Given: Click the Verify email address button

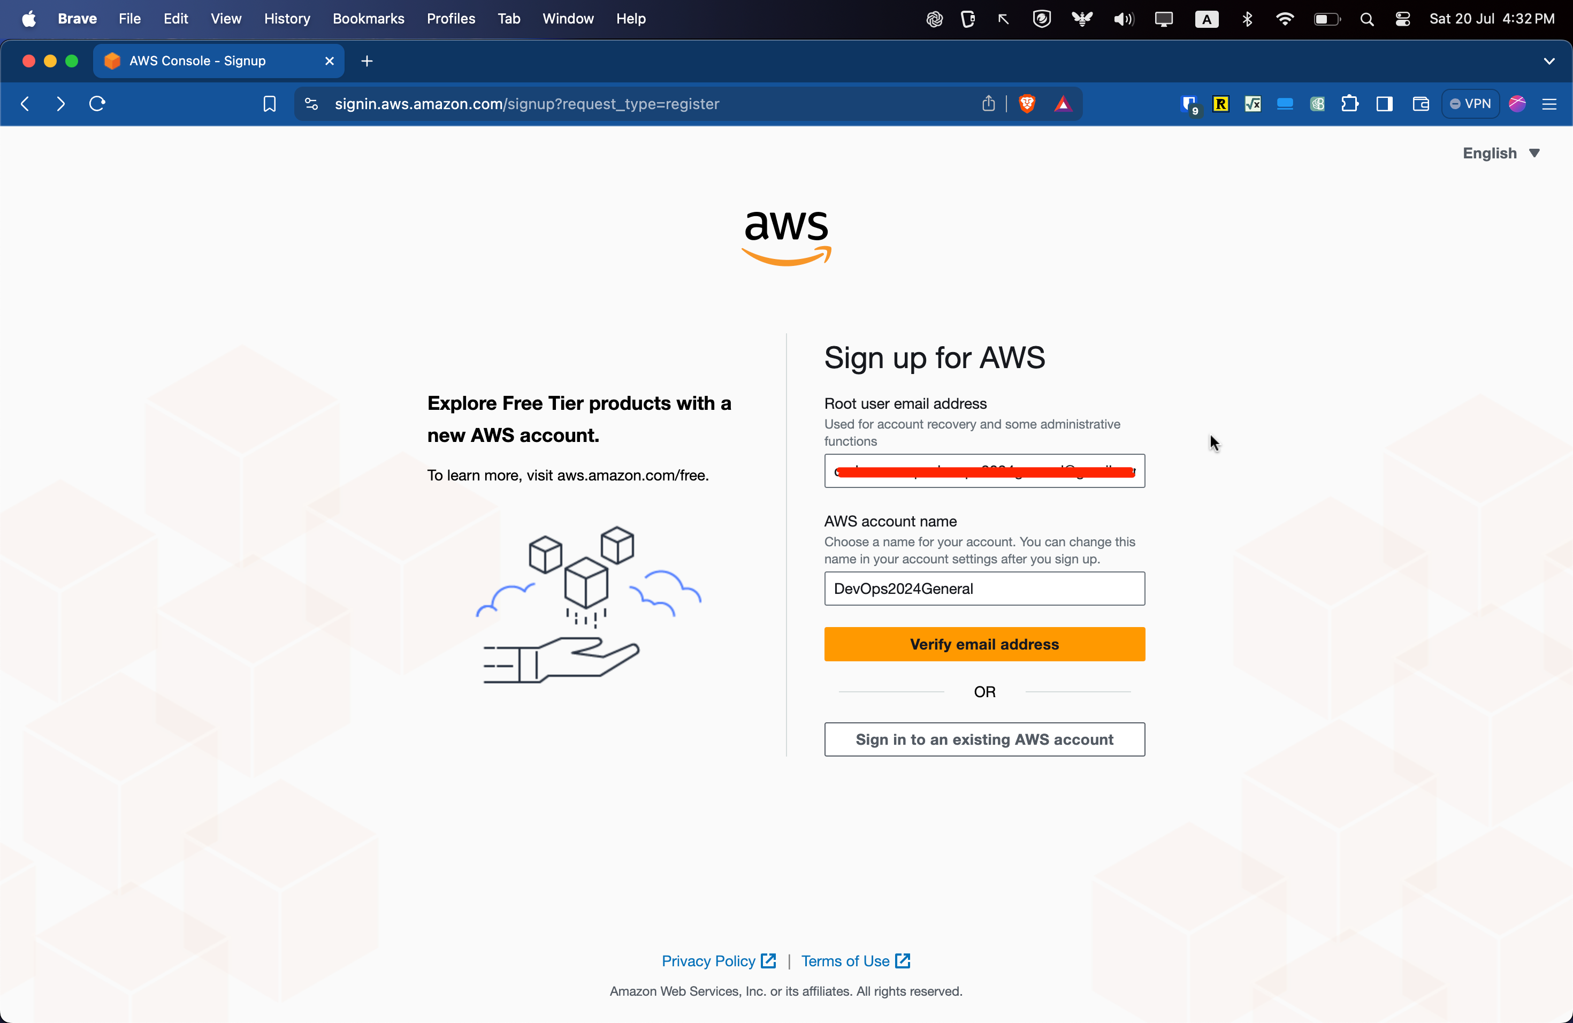Looking at the screenshot, I should [x=984, y=644].
